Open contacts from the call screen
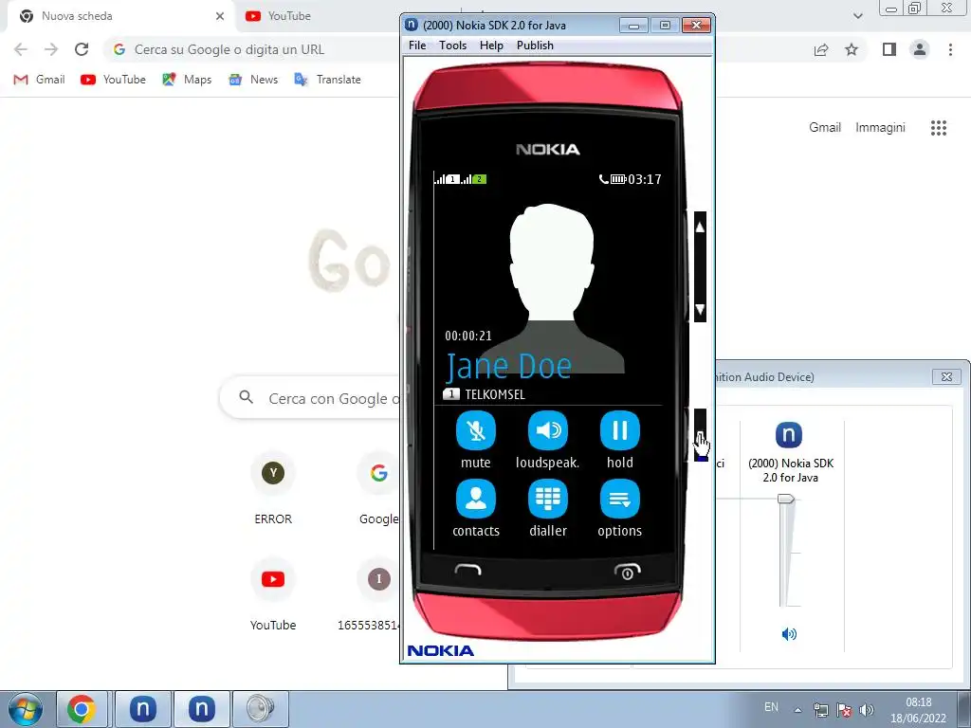Screen dimensions: 971x728 pyautogui.click(x=476, y=499)
